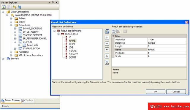Expand the Views folder

[11, 22]
